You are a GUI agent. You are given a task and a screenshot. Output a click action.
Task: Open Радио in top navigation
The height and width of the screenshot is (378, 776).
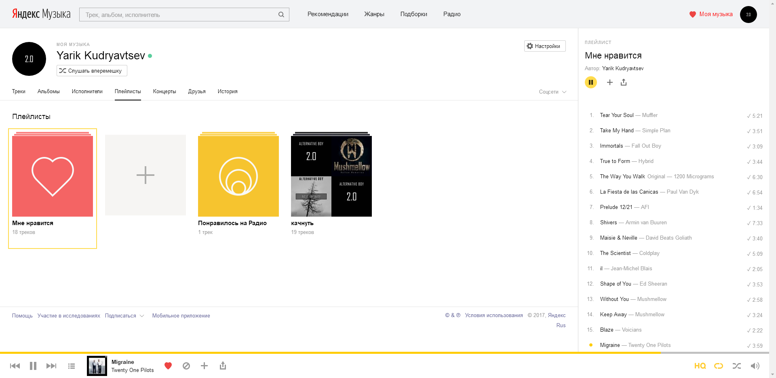[x=452, y=14]
